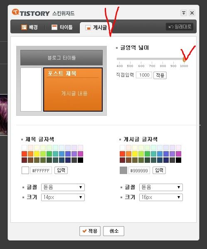Screen dimensions: 207x249
Task: Pick red swatch for 제목 글자색
Action: pos(24,154)
